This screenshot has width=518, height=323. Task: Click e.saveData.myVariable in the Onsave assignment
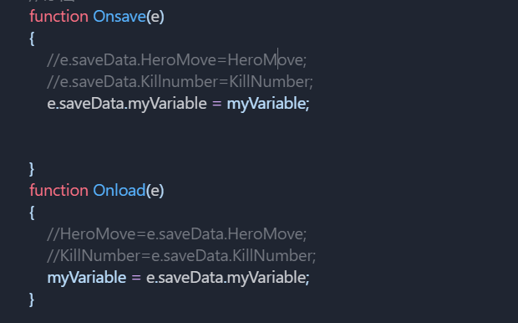pos(127,104)
